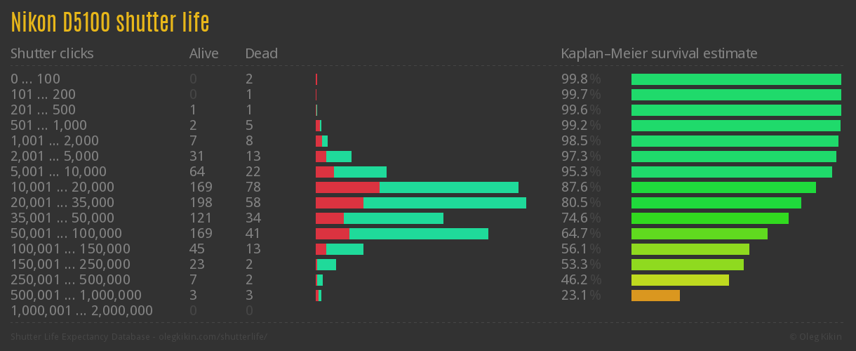Click the Alive column header
The height and width of the screenshot is (351, 856).
point(204,53)
